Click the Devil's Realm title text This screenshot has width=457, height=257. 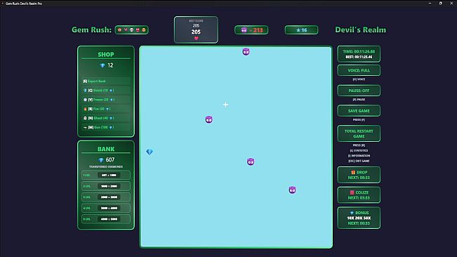[361, 29]
